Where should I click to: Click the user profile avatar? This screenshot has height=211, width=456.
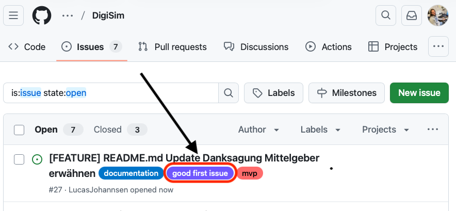[437, 15]
